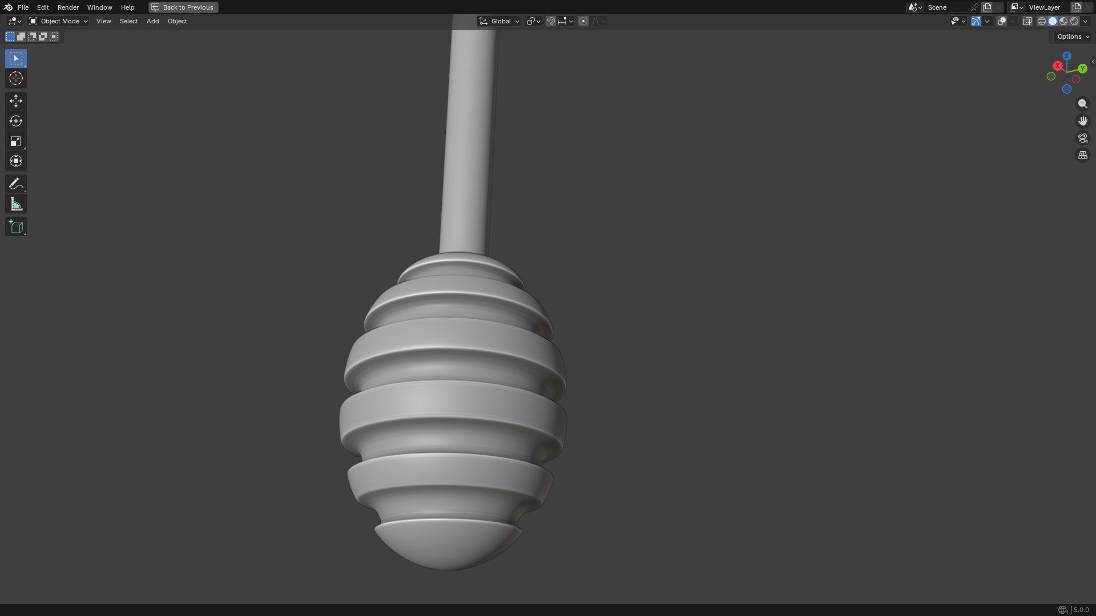Screen dimensions: 1096x616
Task: Click the Blender logo menu
Action: 8,7
